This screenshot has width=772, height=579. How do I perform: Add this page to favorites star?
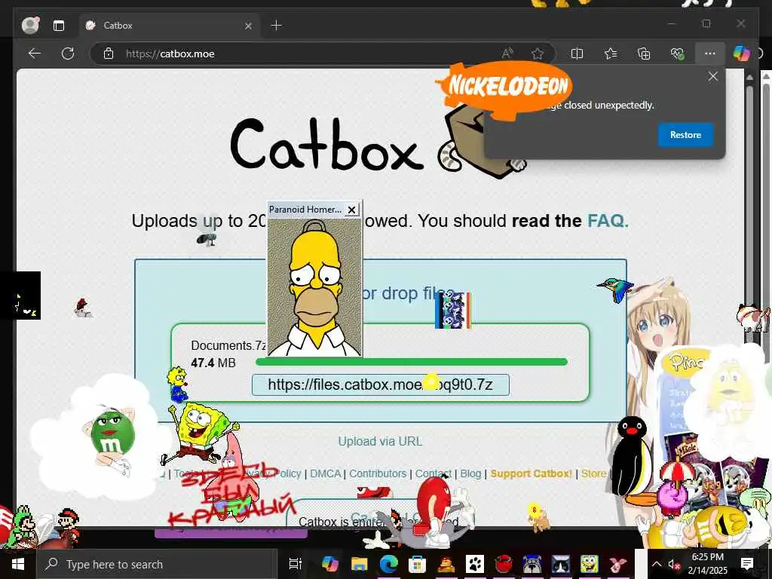537,54
